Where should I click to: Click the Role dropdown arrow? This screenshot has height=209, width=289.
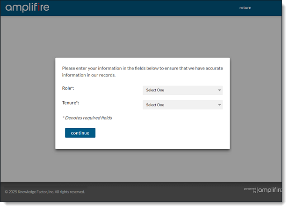tap(219, 90)
